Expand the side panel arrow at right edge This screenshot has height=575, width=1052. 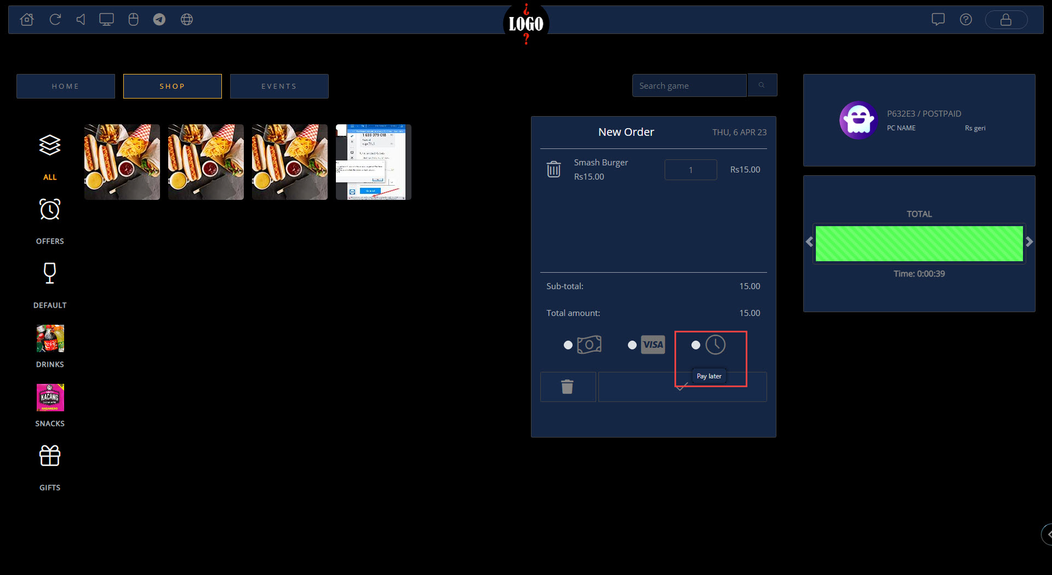point(1047,534)
